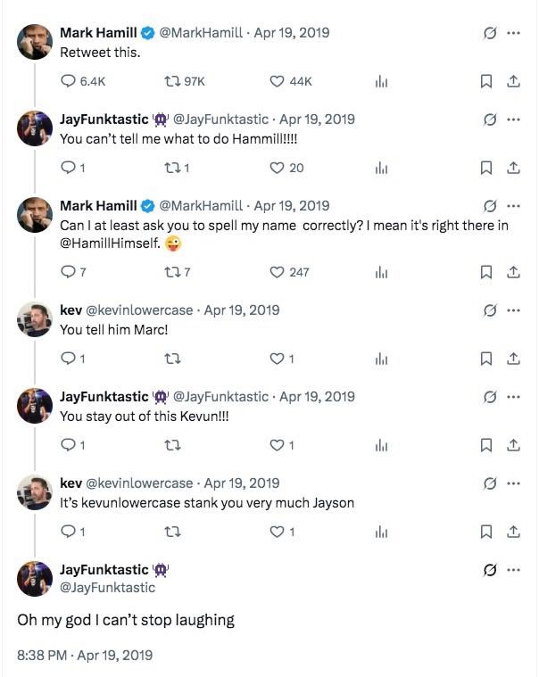Screen dimensions: 539x677
Task: Open kev's profile picture on "You tell him Marc!"
Action: 35,320
